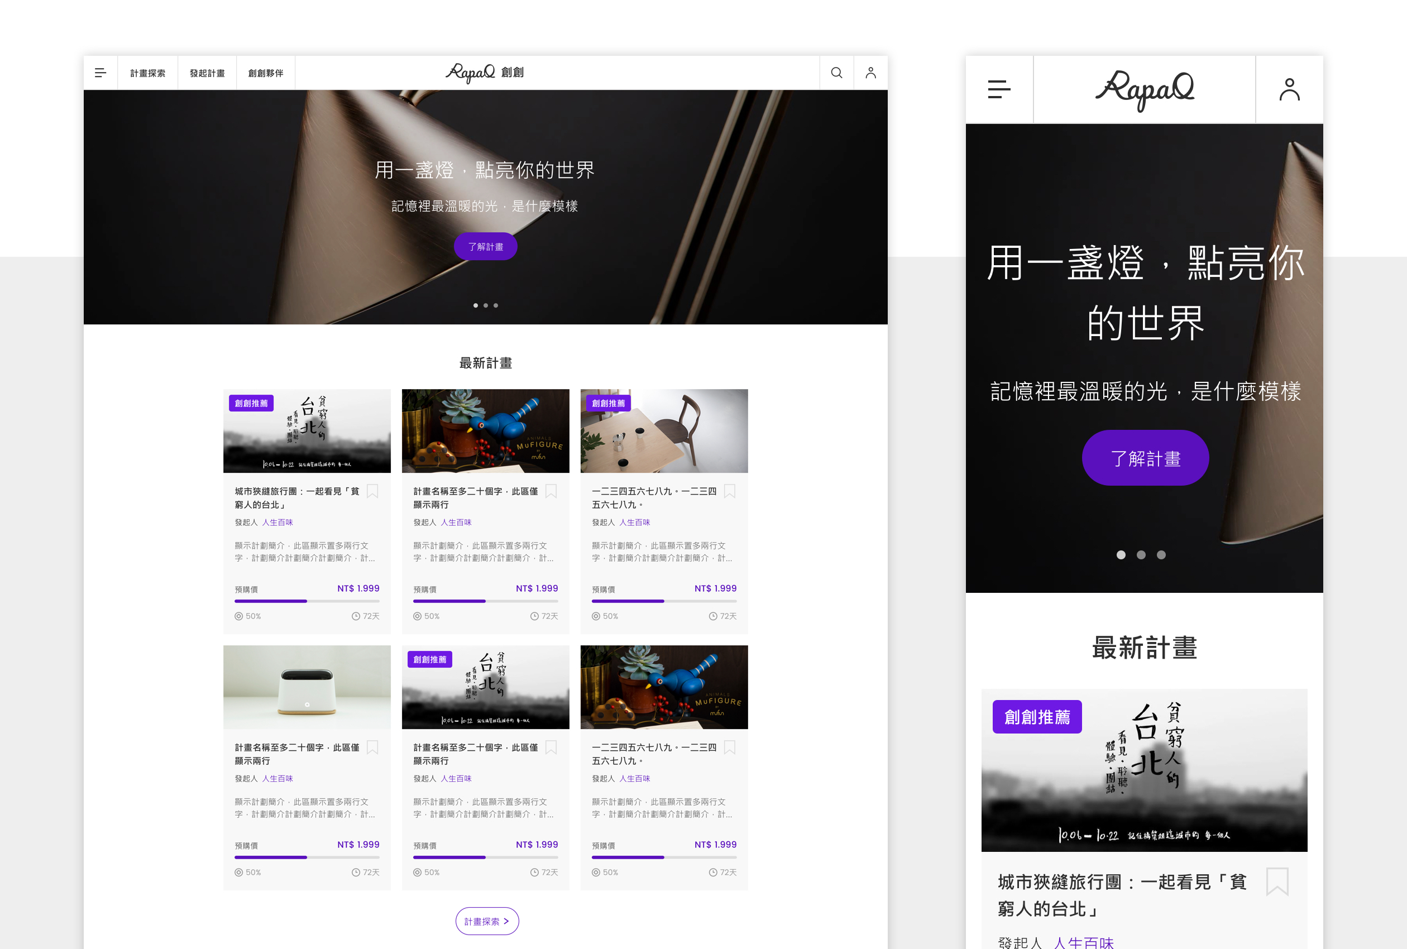The width and height of the screenshot is (1407, 949).
Task: Select the second desktop hero carousel dot
Action: click(485, 306)
